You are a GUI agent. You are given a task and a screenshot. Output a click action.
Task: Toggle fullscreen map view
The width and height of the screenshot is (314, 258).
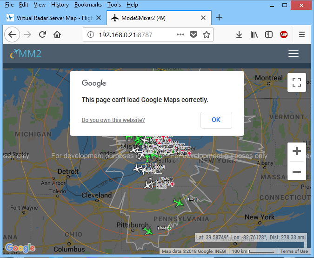click(x=297, y=82)
